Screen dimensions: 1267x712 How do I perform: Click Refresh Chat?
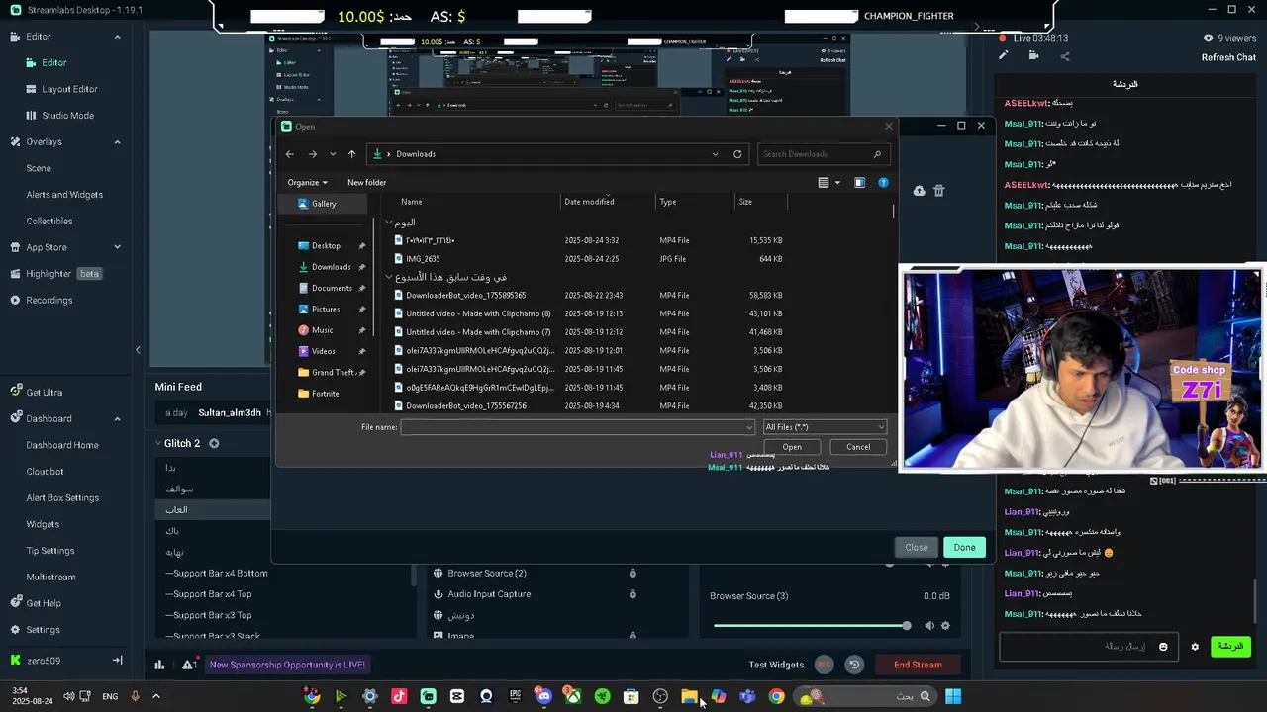pyautogui.click(x=1228, y=57)
